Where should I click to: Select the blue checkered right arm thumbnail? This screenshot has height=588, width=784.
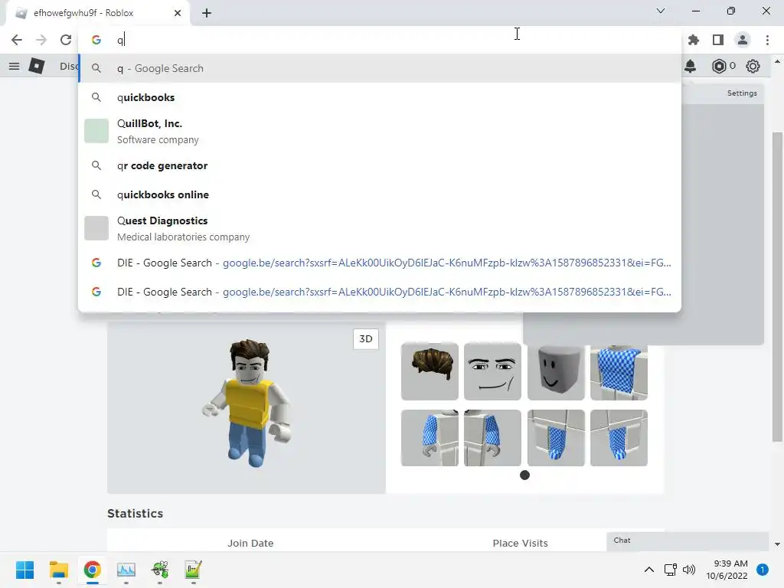click(x=430, y=438)
